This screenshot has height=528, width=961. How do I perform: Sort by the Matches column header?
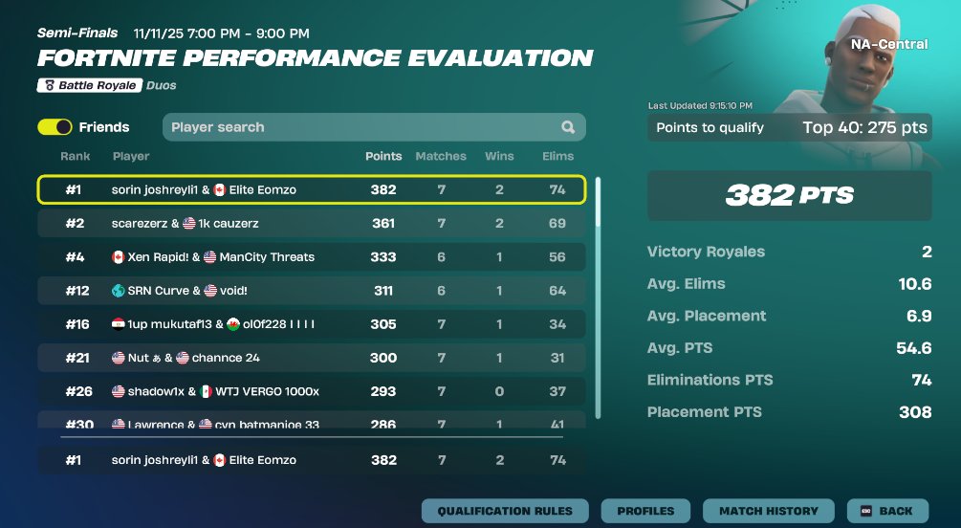pos(441,156)
